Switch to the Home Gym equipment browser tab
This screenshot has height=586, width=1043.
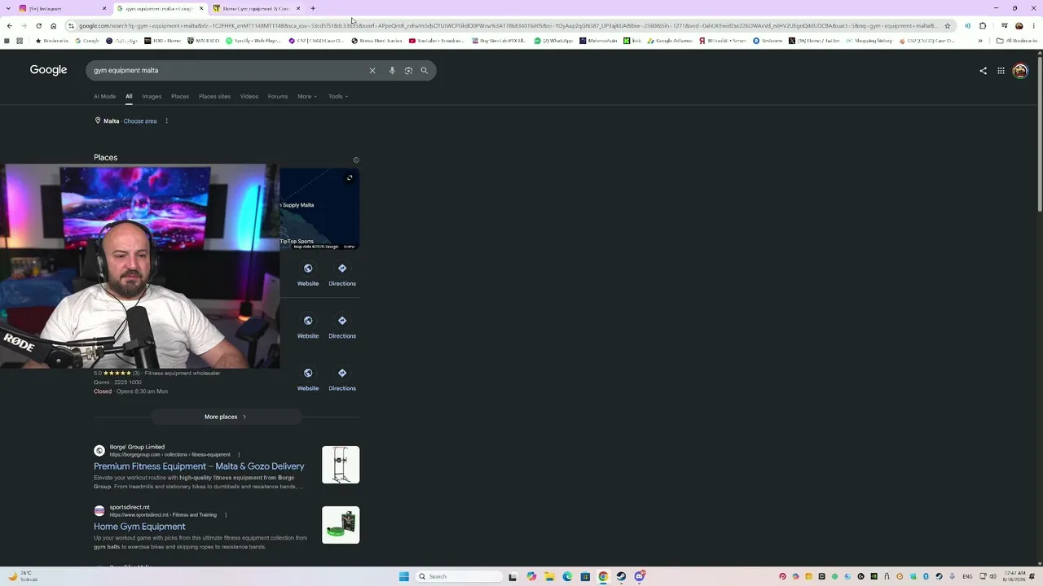pyautogui.click(x=256, y=8)
